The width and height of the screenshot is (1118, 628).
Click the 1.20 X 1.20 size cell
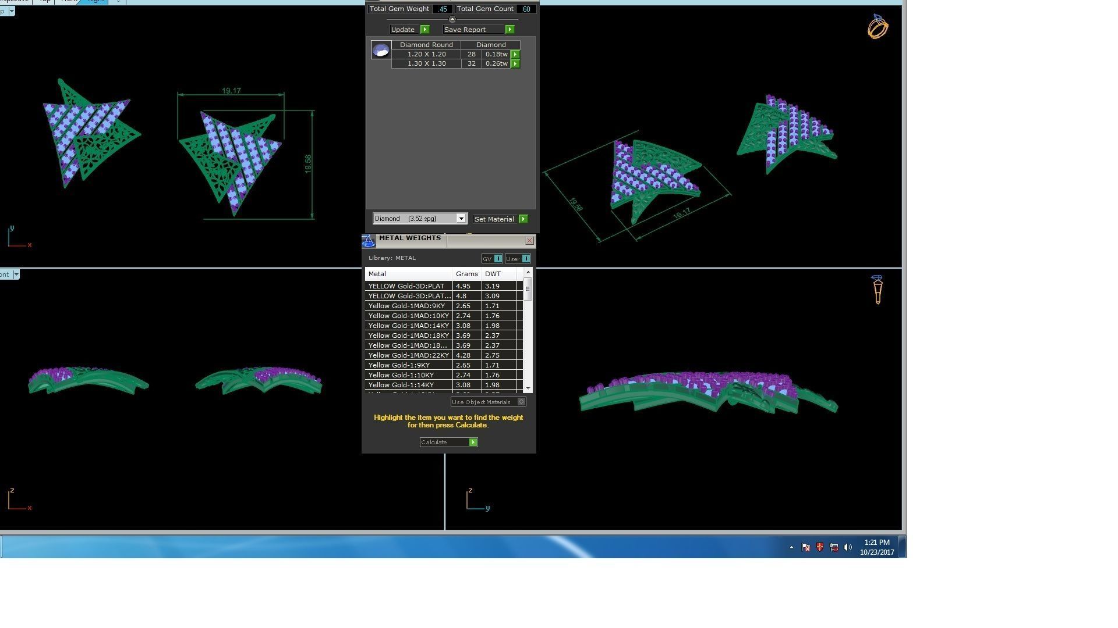click(x=426, y=54)
